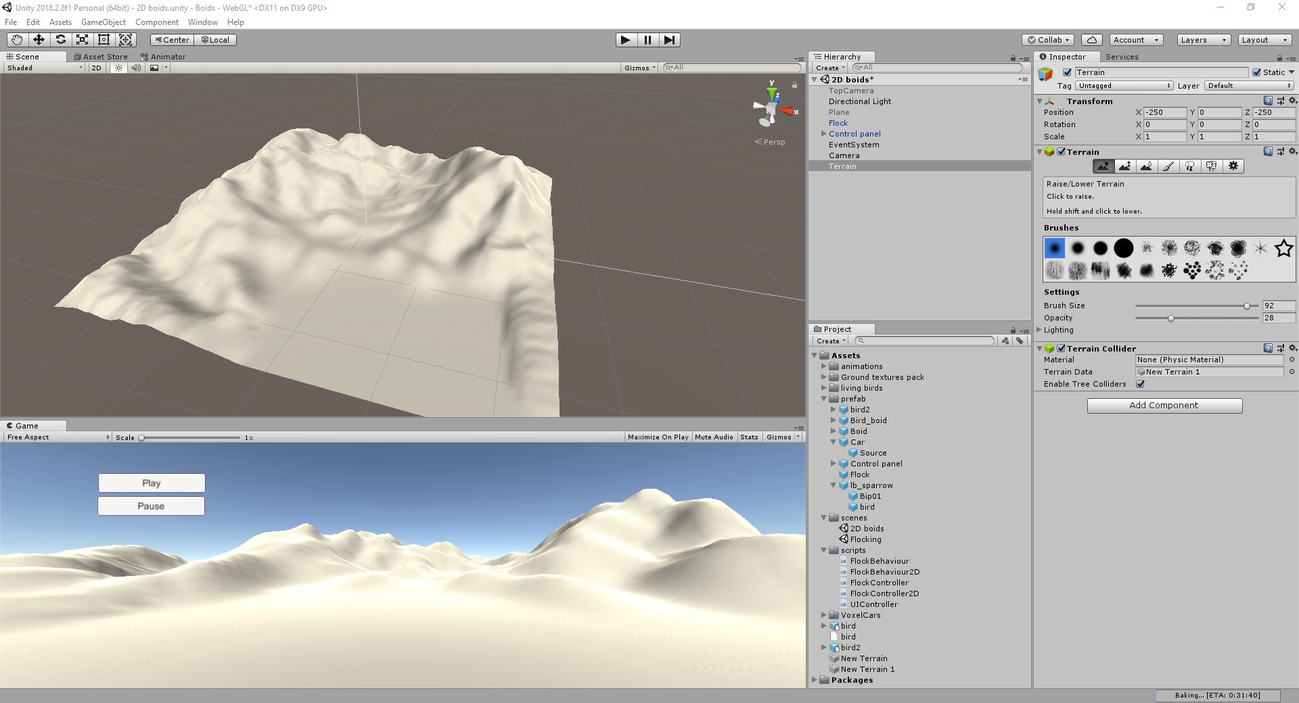The image size is (1299, 703).
Task: Open Terrain Settings gear tool
Action: (1233, 166)
